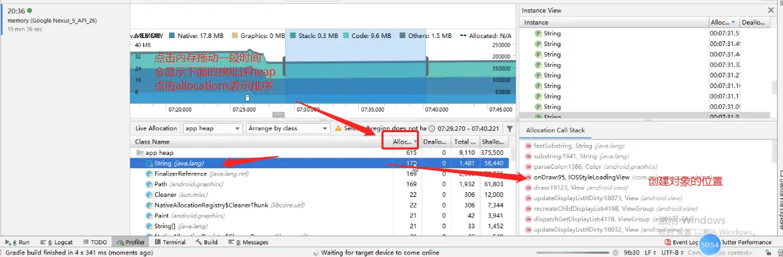
Task: Open the Profiler tool window tab
Action: tap(130, 242)
